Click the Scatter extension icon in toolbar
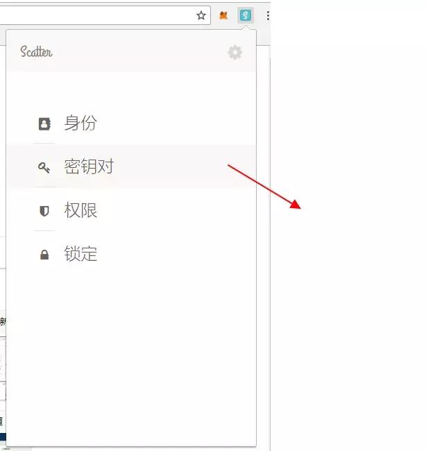 (246, 15)
